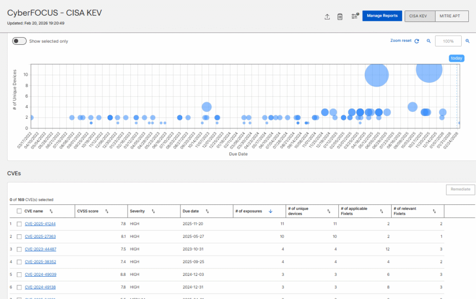Click the Remediate button
This screenshot has width=476, height=299.
(460, 189)
